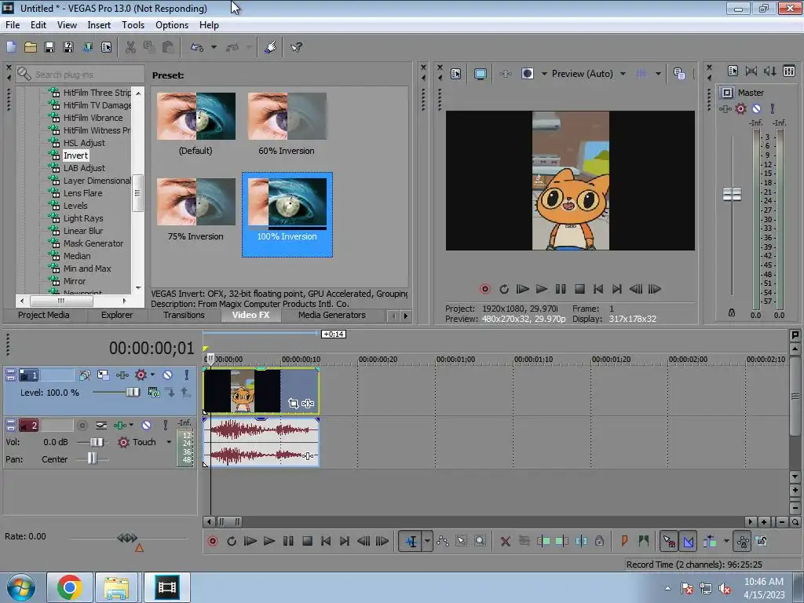Select the Mask Generator plug-in

click(93, 243)
